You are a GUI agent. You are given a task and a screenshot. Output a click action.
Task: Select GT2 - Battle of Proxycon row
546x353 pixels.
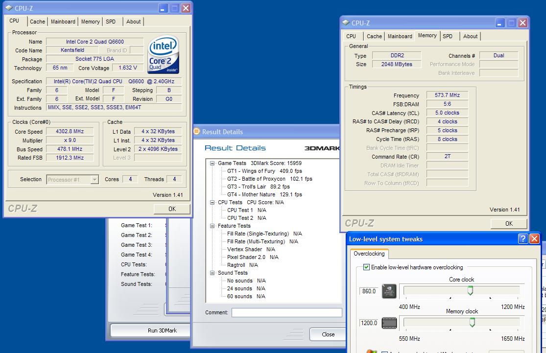(x=270, y=179)
